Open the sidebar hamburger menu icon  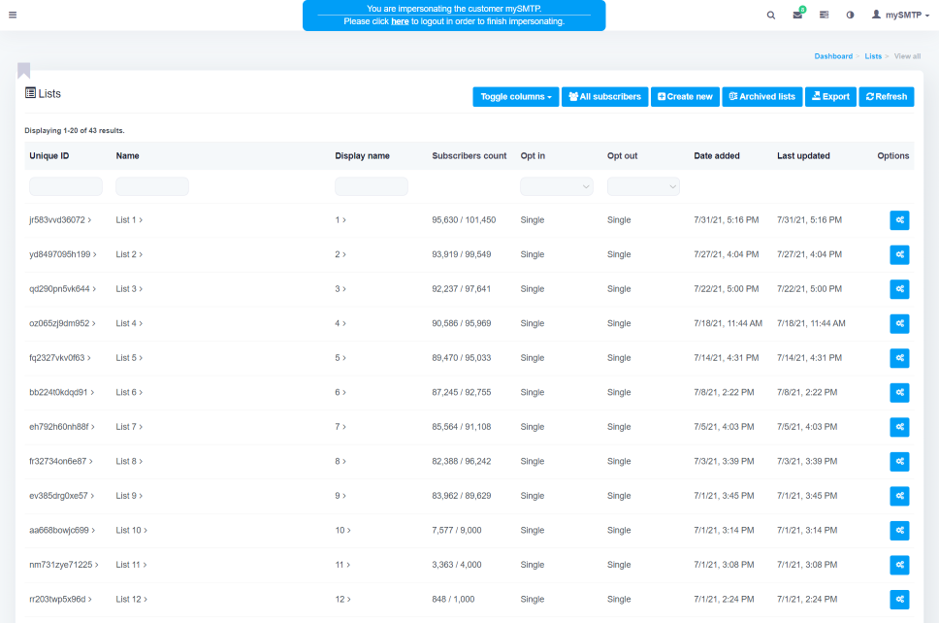pyautogui.click(x=13, y=15)
